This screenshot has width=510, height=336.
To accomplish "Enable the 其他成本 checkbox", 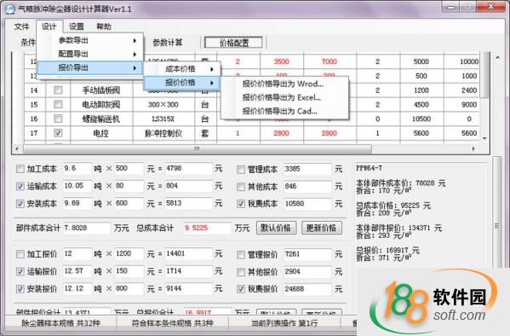I will click(241, 187).
